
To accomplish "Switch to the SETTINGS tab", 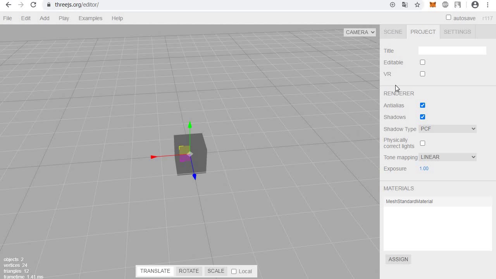I will pyautogui.click(x=457, y=32).
